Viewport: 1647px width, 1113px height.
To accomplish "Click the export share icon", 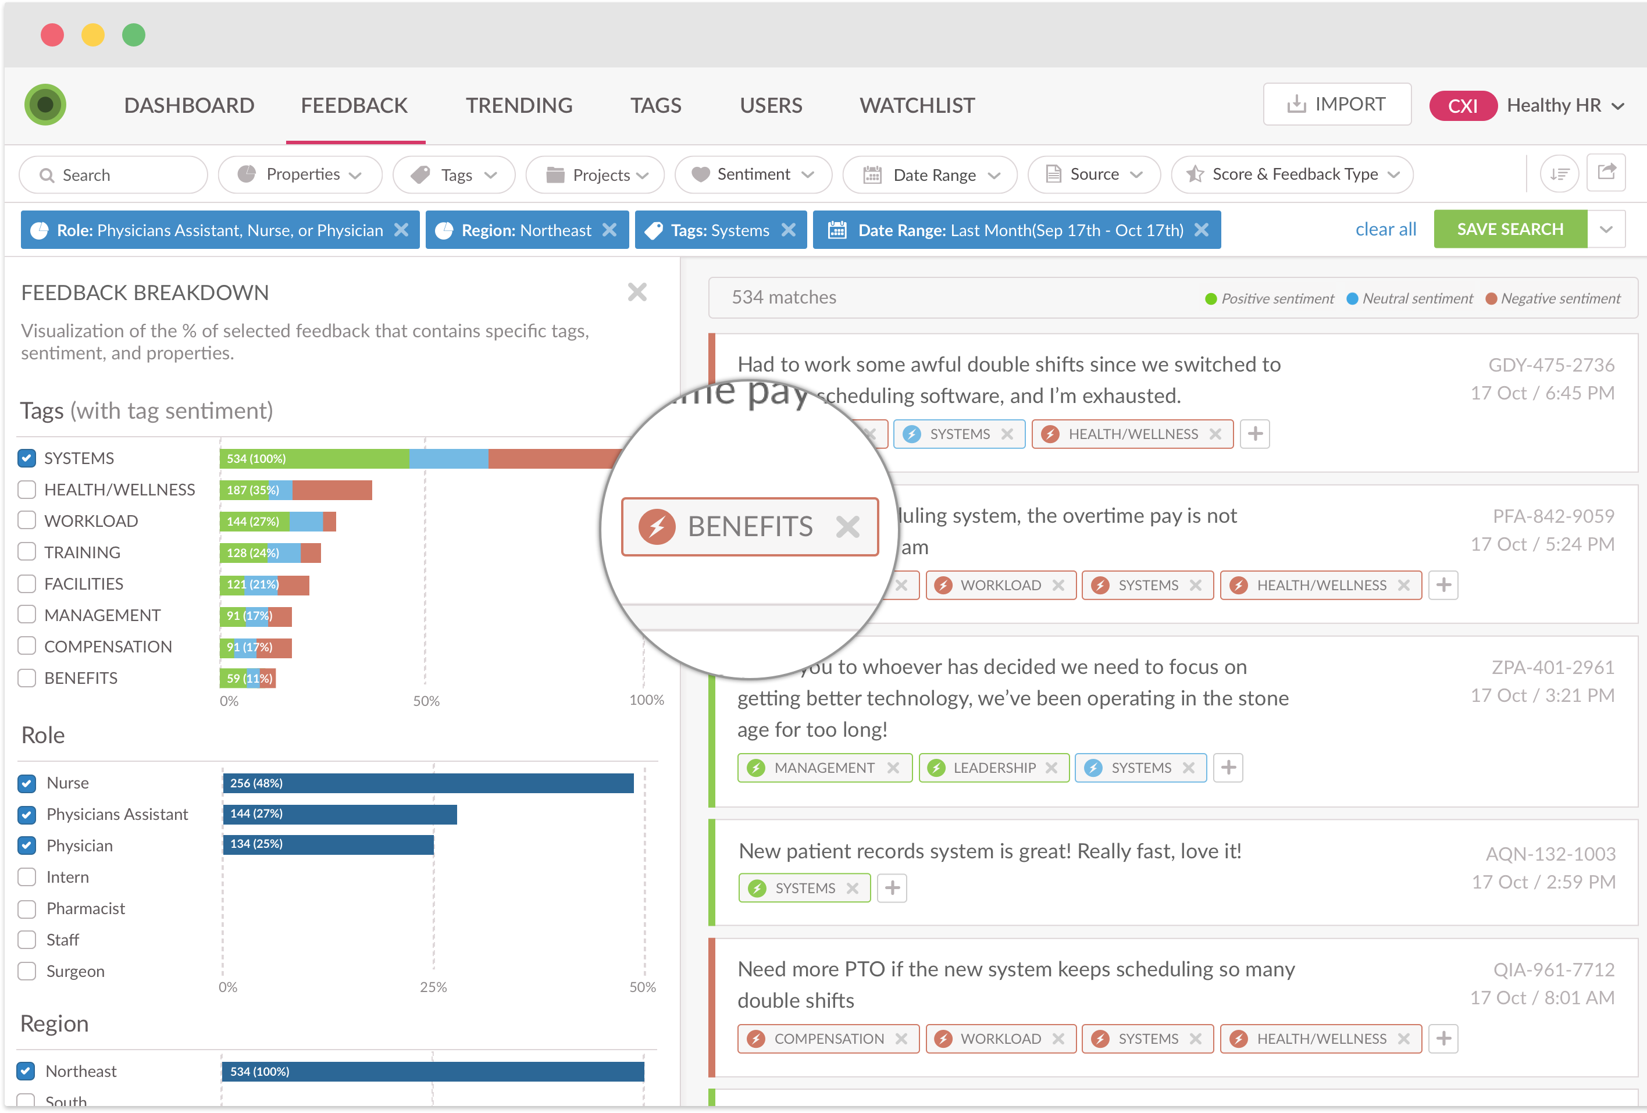I will [x=1606, y=173].
